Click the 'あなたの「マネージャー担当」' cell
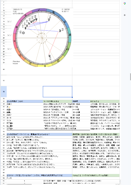The image size is (131, 185). click(x=58, y=121)
